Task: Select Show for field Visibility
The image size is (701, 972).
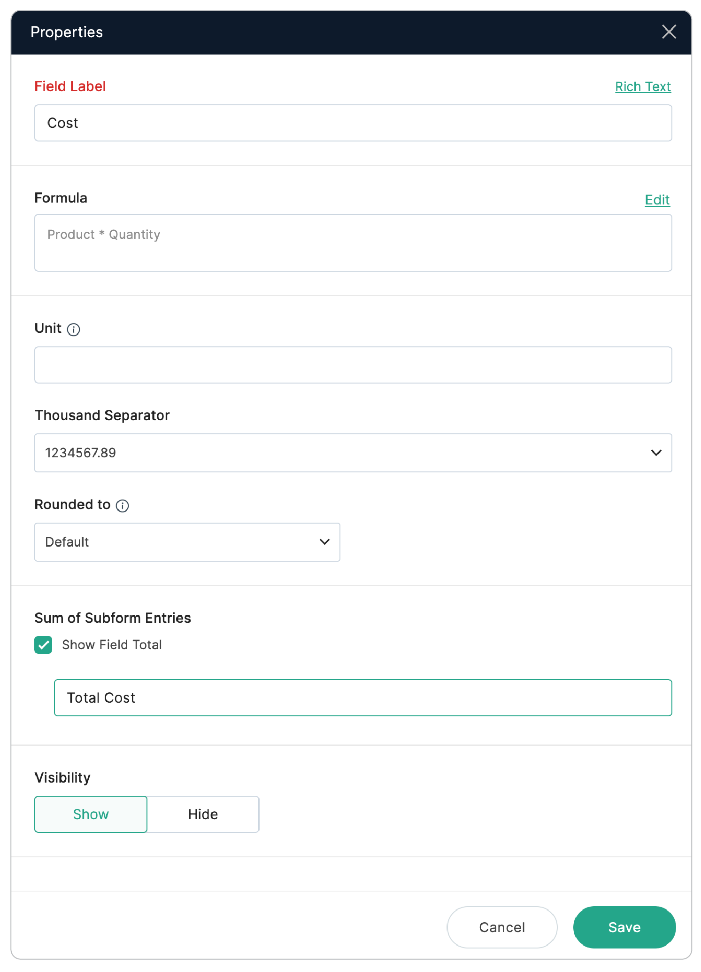Action: point(91,814)
